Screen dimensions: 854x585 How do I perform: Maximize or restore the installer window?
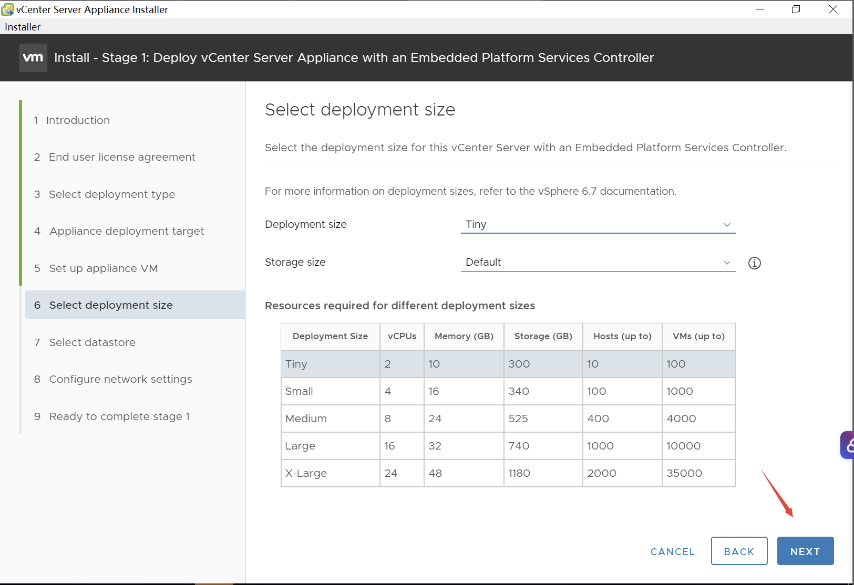point(796,9)
